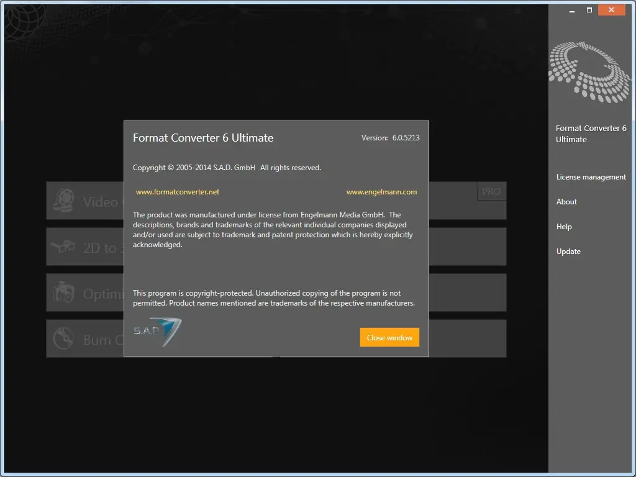Click the sidebar Format Converter 6 Ultimate title

pos(591,134)
